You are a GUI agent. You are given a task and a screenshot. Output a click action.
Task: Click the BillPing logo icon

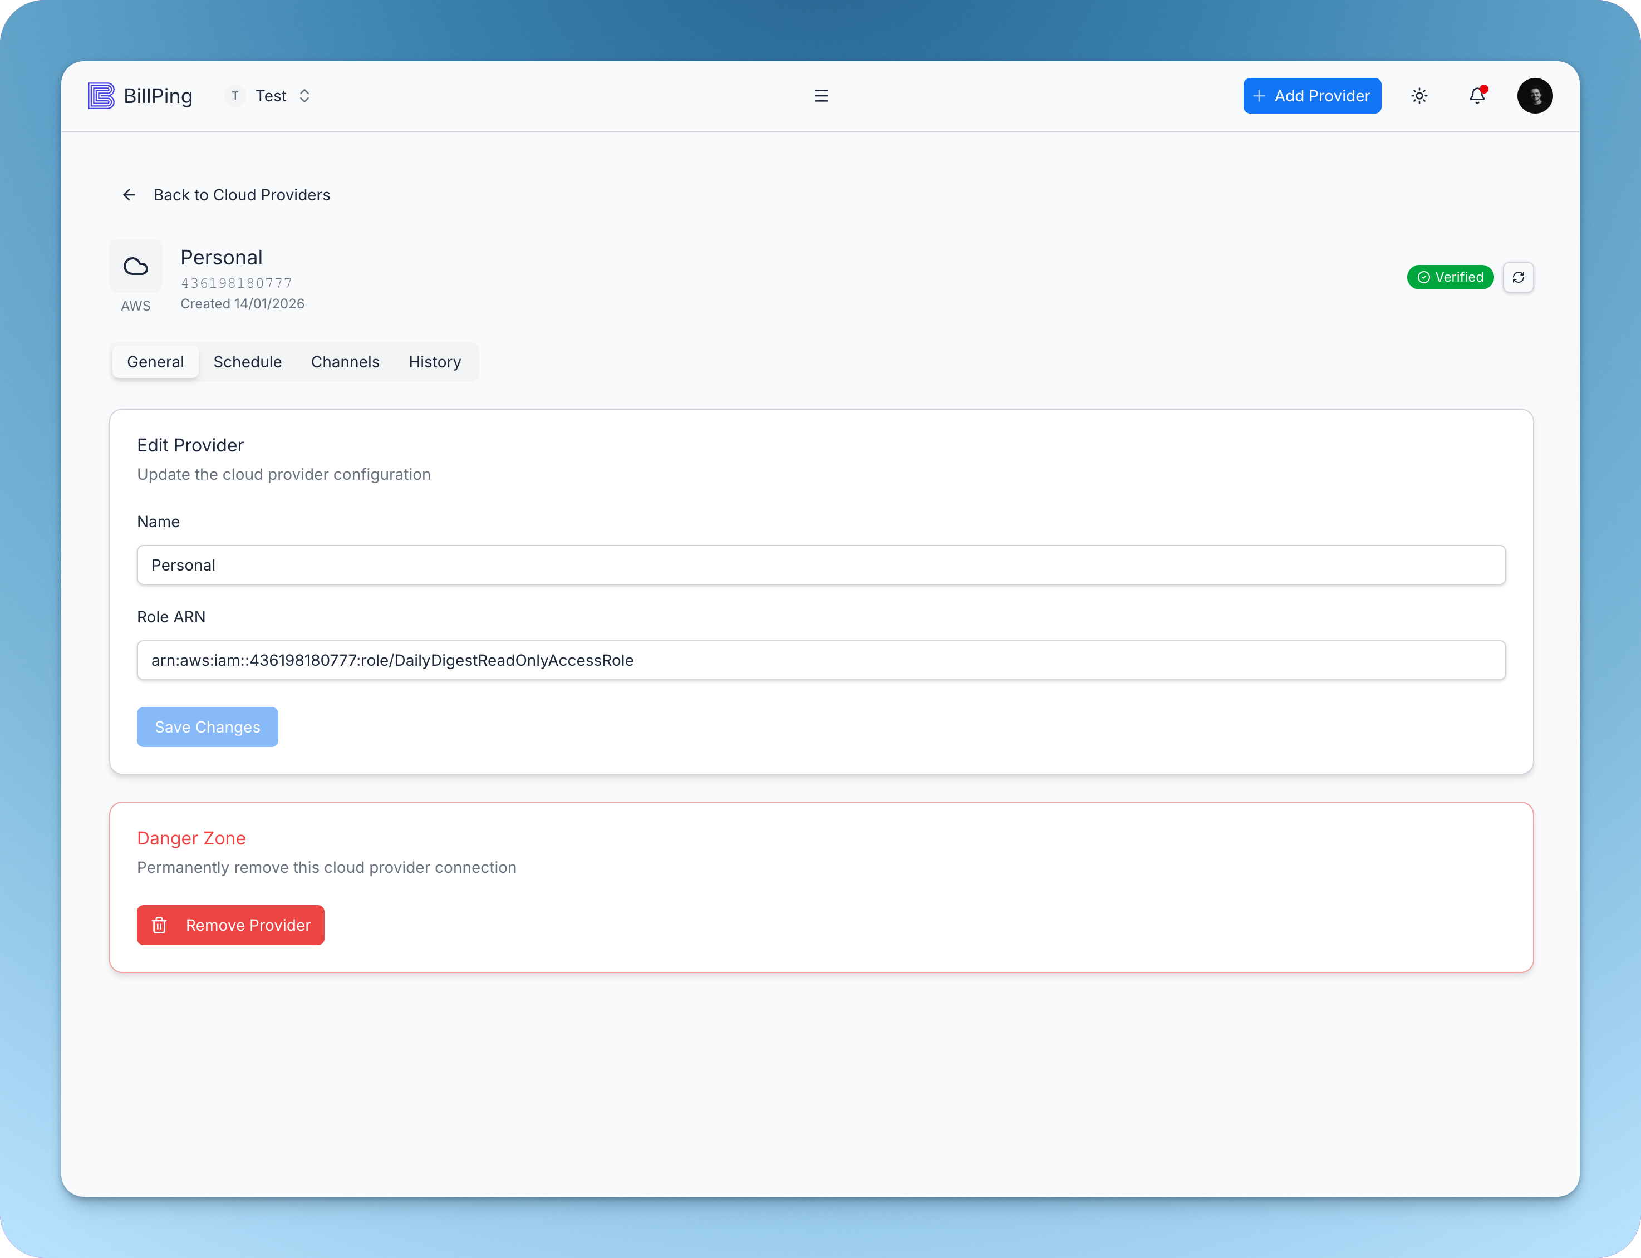click(101, 96)
